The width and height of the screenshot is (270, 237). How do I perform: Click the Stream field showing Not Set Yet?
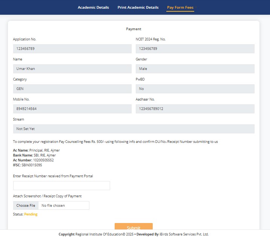133,129
